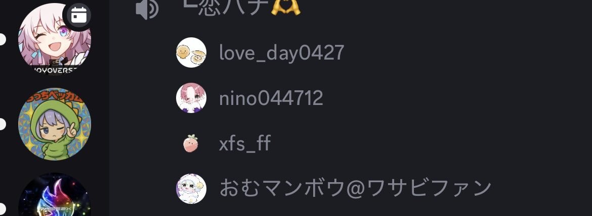Click unread indicator beside the HOYOVERSE server

[x=3, y=39]
